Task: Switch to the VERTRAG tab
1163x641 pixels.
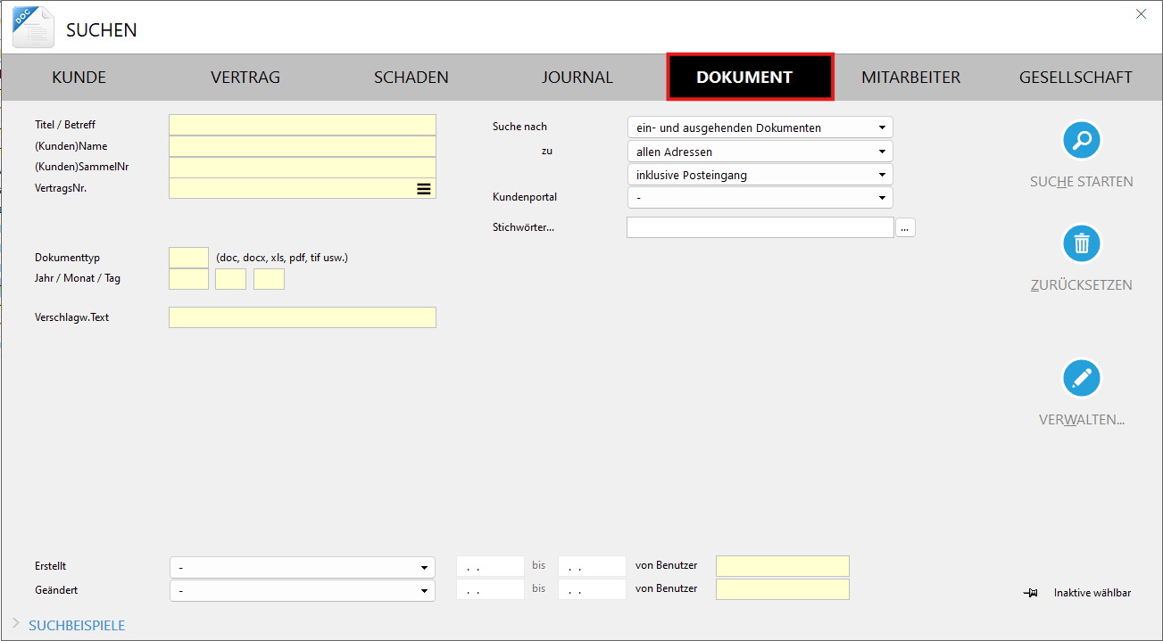Action: pyautogui.click(x=245, y=78)
